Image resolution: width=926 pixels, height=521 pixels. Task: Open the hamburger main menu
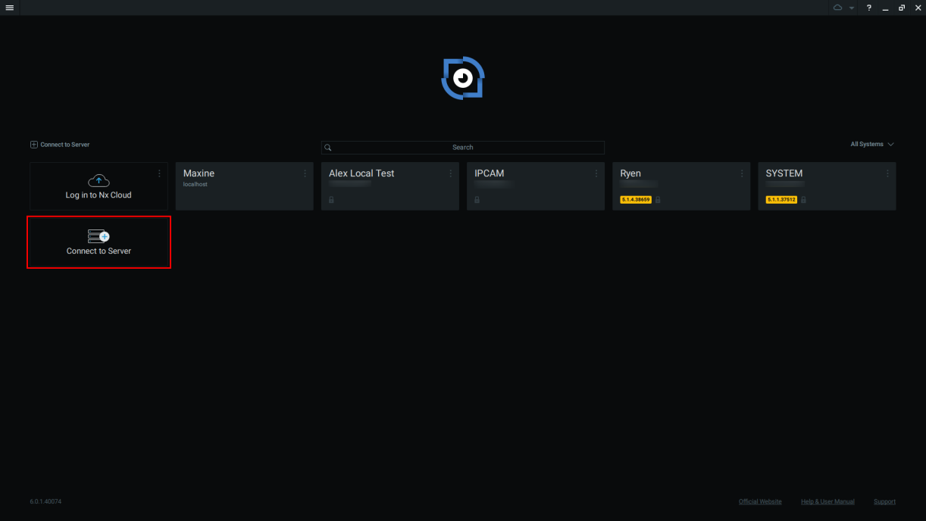click(x=10, y=8)
